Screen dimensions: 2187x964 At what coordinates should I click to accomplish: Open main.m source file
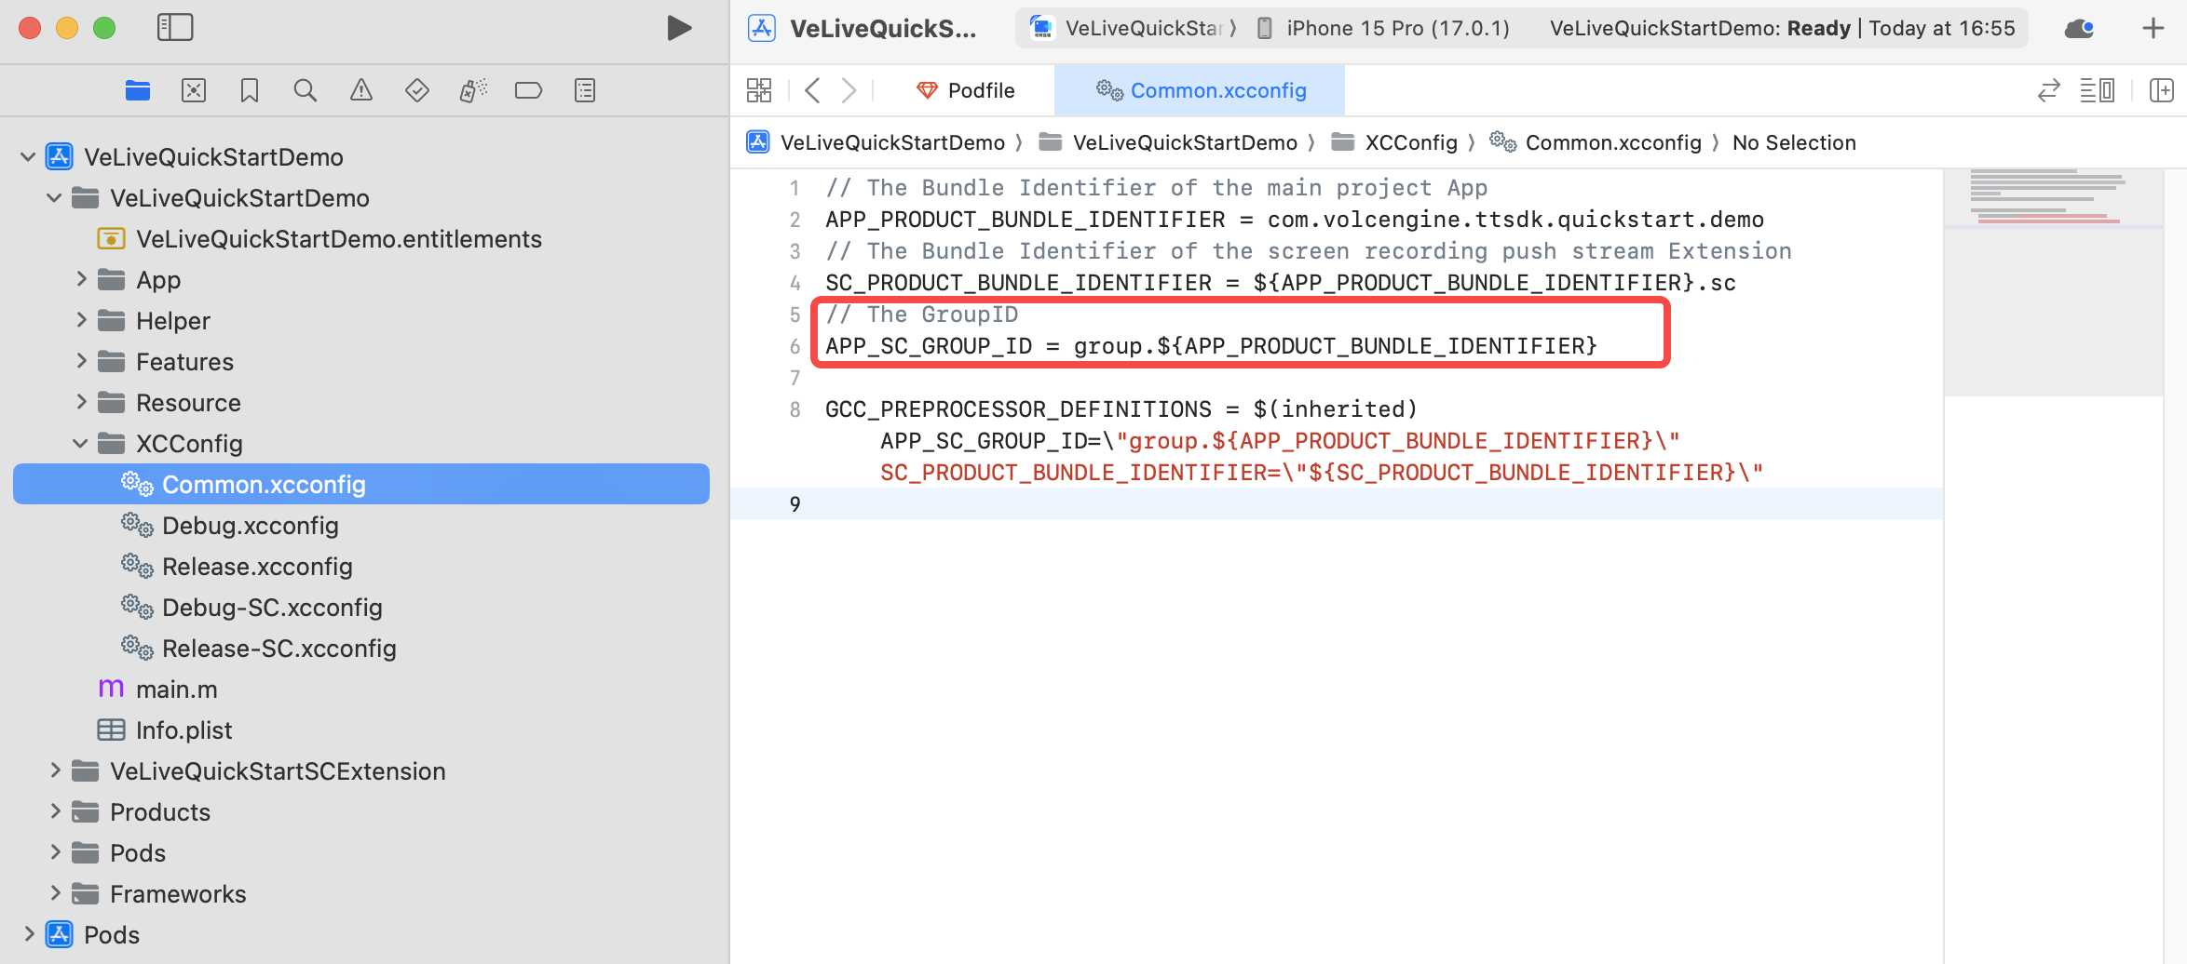pyautogui.click(x=157, y=690)
